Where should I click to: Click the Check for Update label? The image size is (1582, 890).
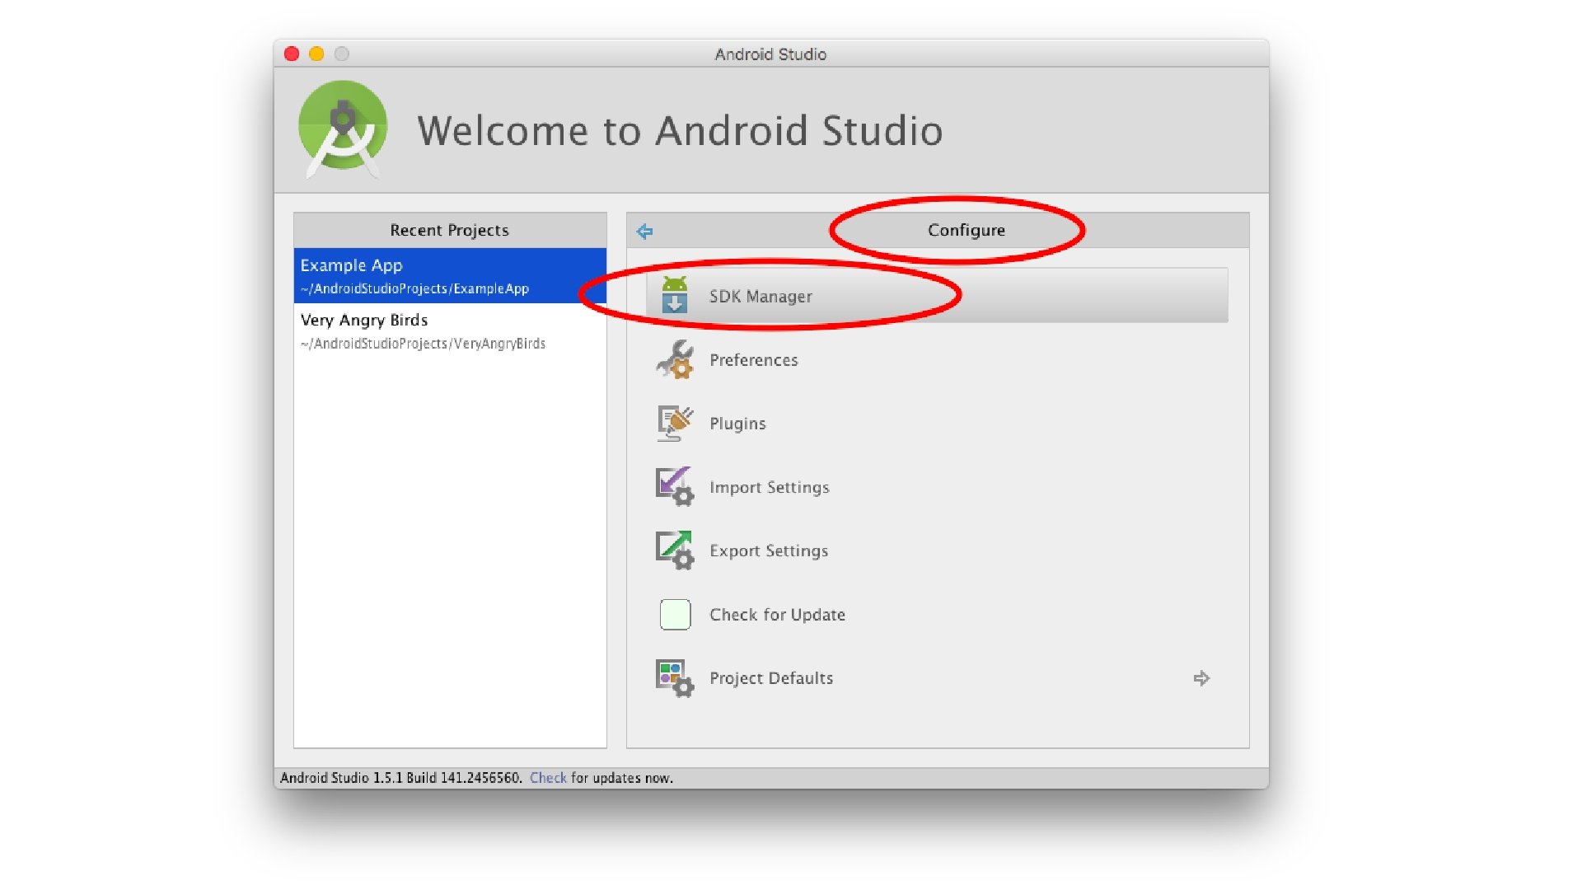tap(777, 615)
